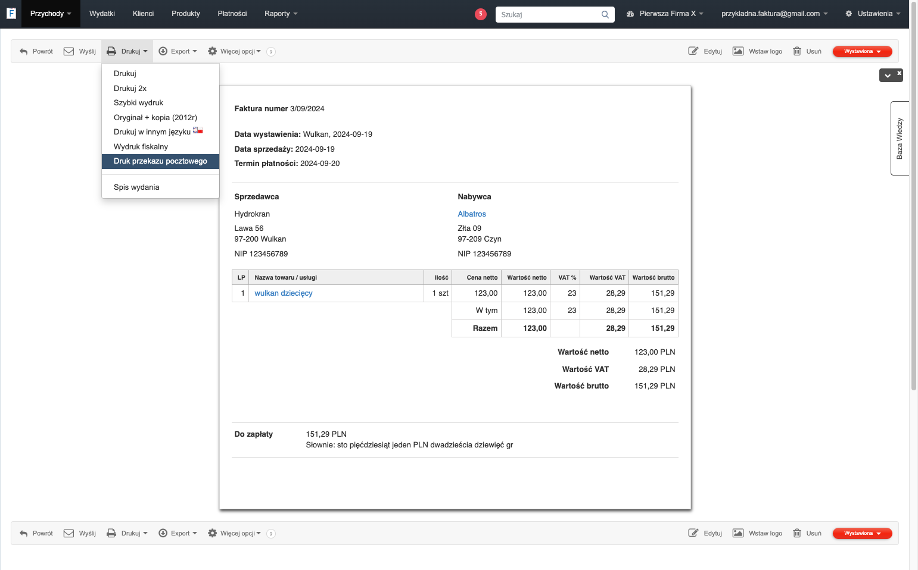Go to Wydatki in the navbar
918x570 pixels.
(x=102, y=14)
